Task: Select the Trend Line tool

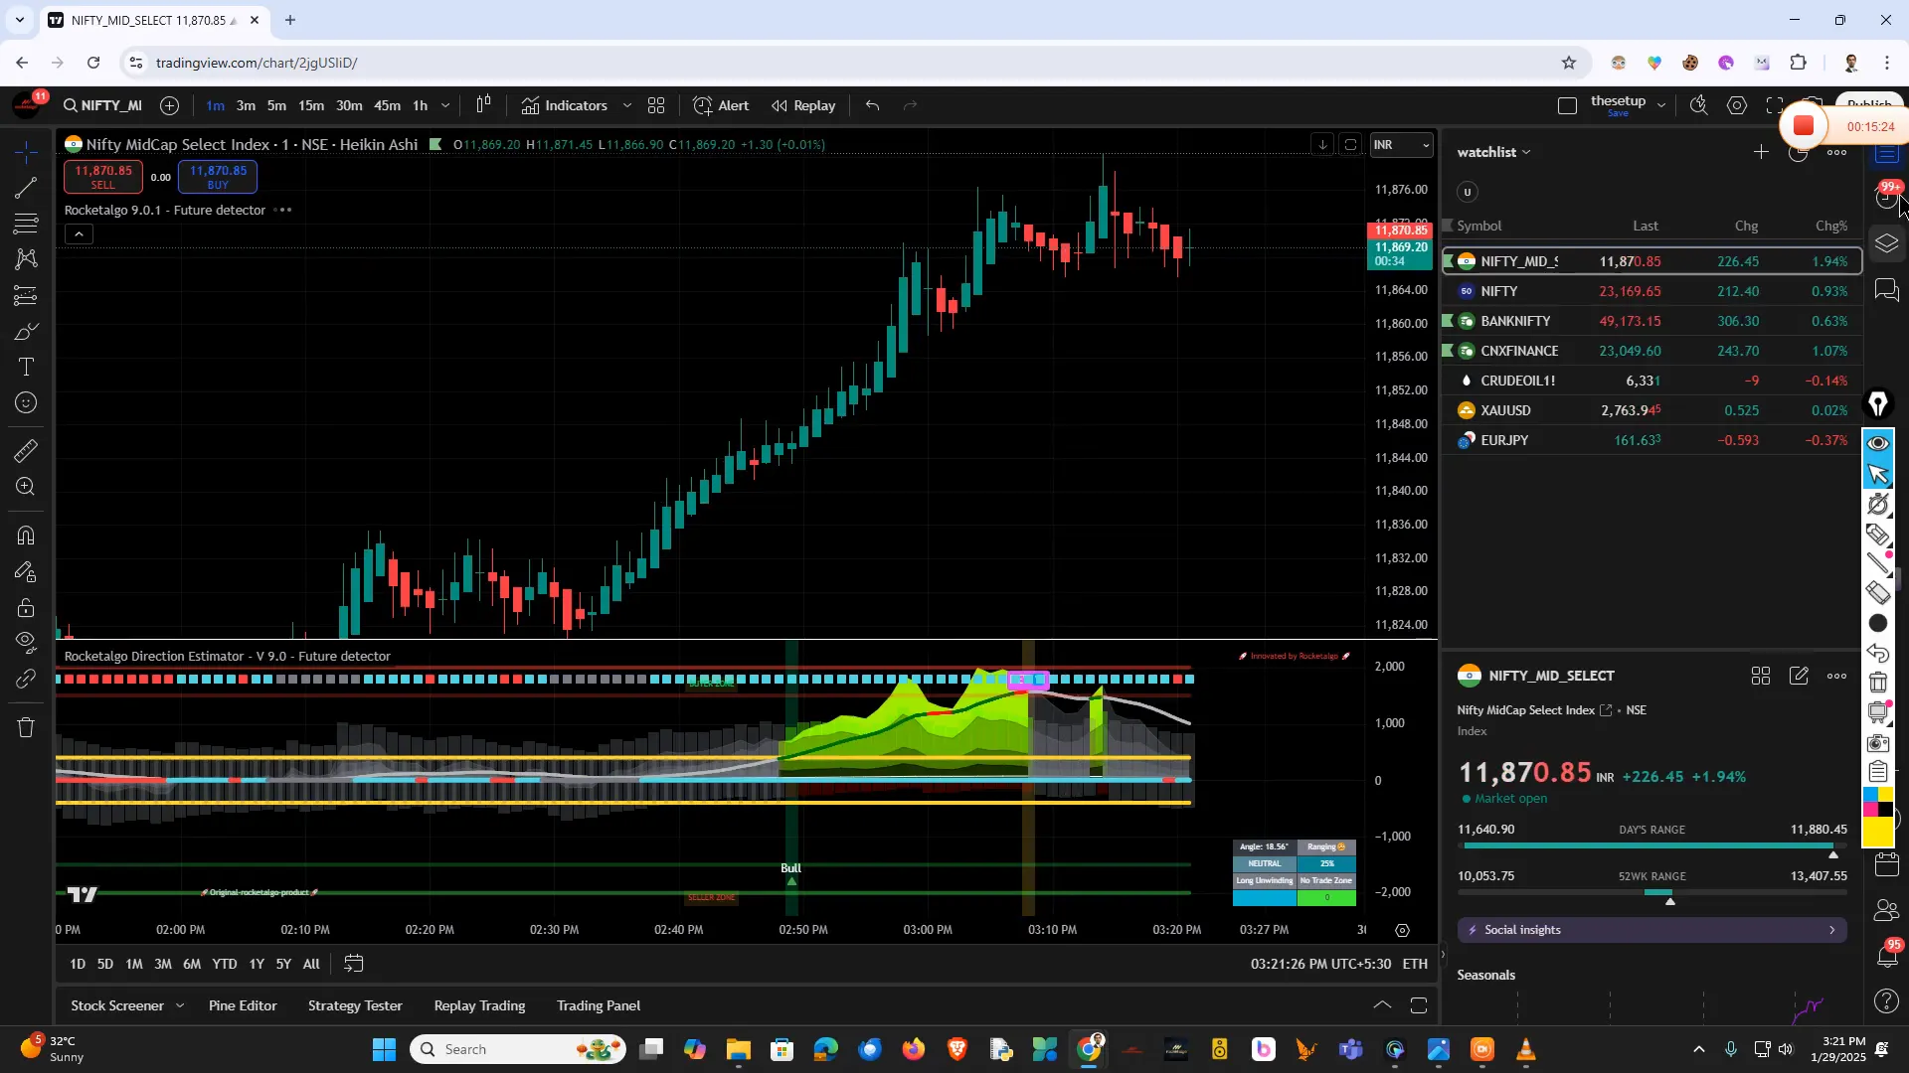Action: coord(25,190)
